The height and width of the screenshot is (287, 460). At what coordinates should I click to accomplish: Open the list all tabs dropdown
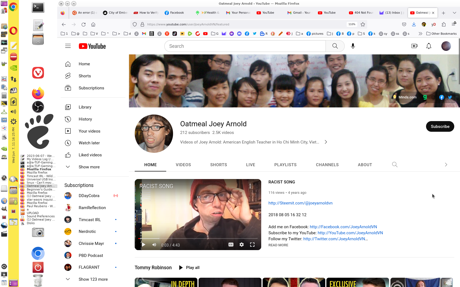(454, 13)
